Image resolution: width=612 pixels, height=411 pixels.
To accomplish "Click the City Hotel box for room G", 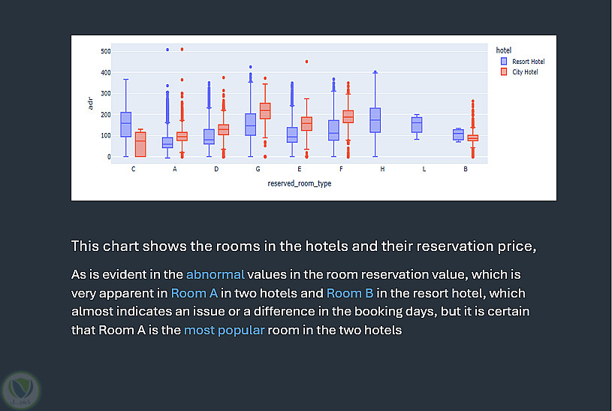I will pyautogui.click(x=264, y=110).
